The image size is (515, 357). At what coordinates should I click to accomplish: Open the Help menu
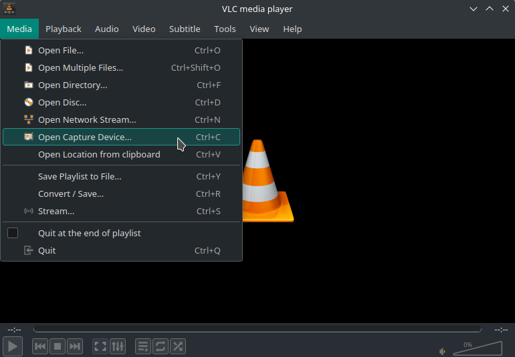click(x=292, y=29)
